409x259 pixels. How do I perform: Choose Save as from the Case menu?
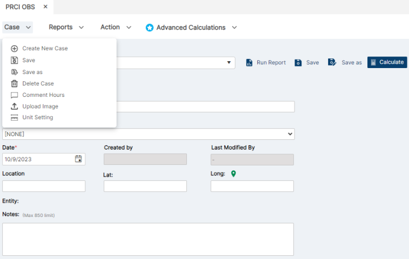click(32, 72)
